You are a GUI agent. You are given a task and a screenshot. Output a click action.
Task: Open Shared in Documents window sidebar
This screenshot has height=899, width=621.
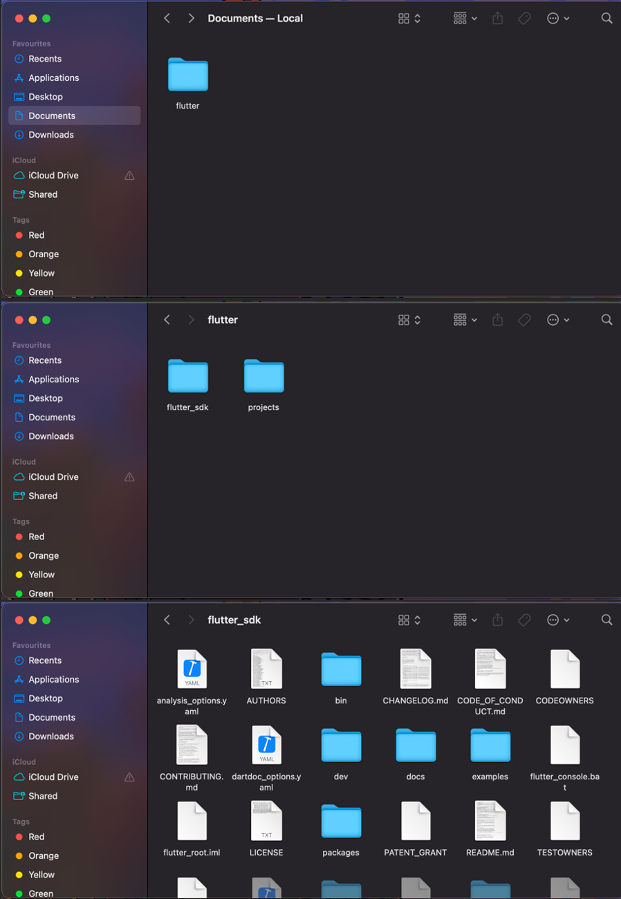coord(74,194)
